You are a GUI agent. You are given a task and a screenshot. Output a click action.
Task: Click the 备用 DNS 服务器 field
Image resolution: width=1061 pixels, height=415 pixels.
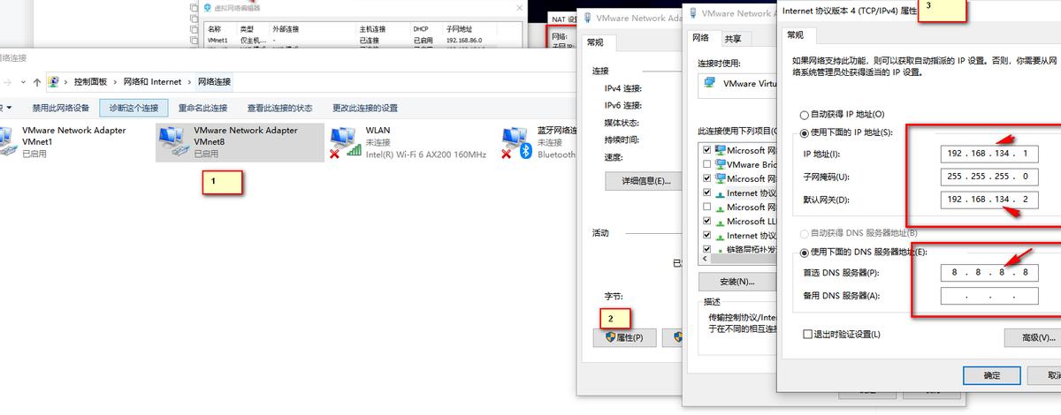point(989,296)
